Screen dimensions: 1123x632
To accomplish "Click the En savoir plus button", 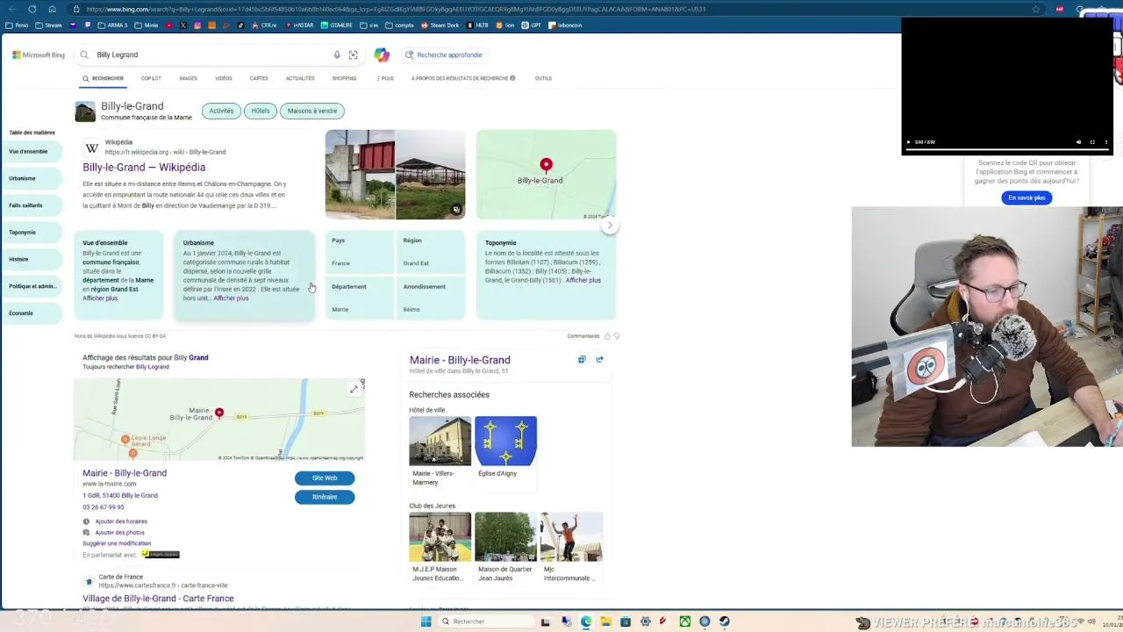I will coord(1026,197).
